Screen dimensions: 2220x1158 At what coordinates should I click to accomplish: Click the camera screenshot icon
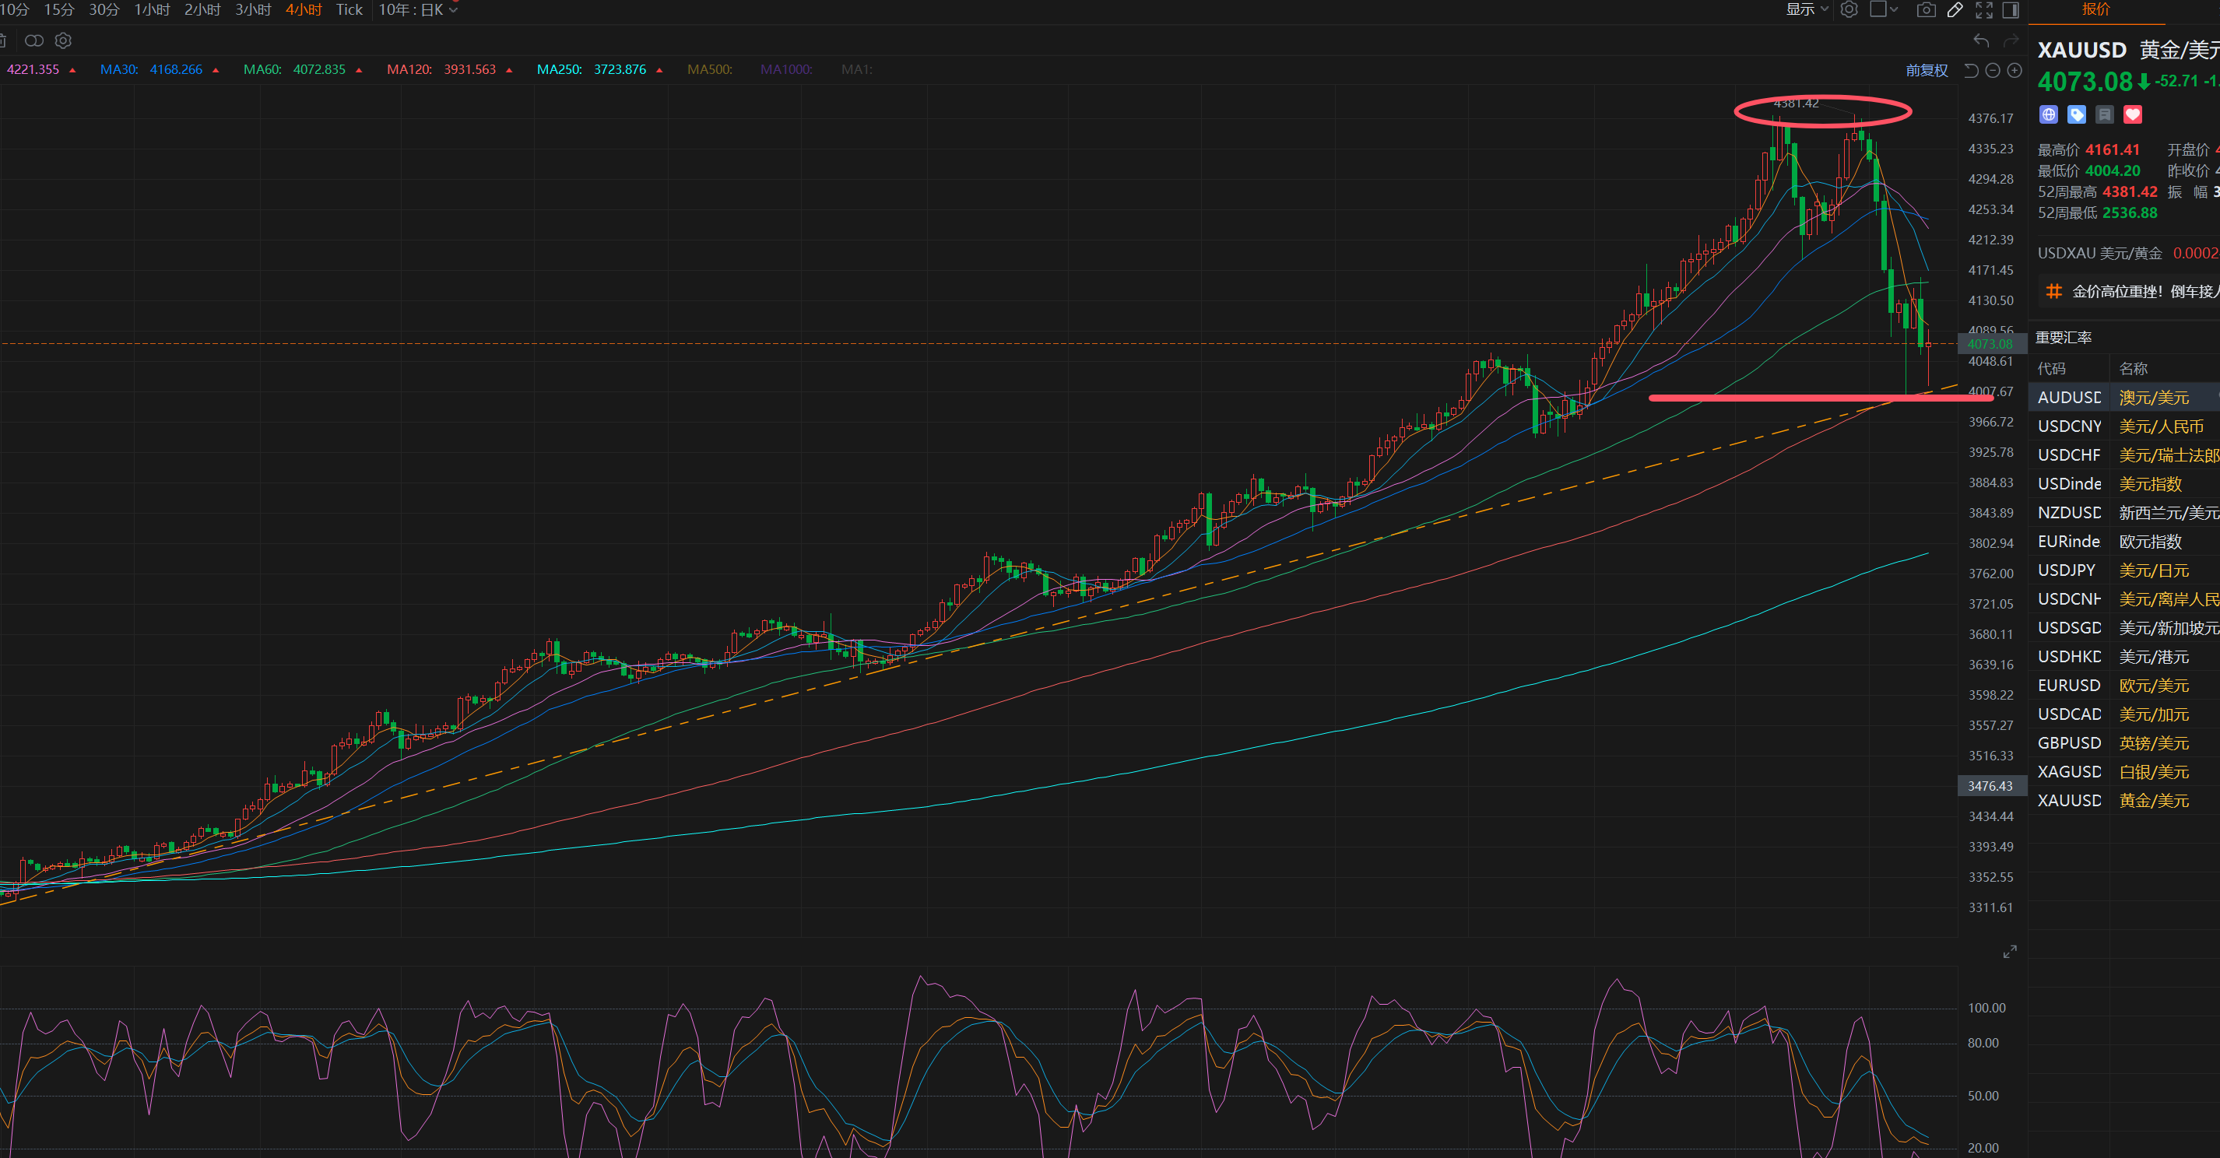[1926, 9]
